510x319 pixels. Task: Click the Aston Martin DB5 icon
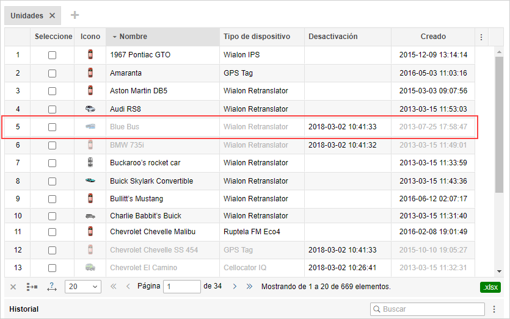click(90, 91)
